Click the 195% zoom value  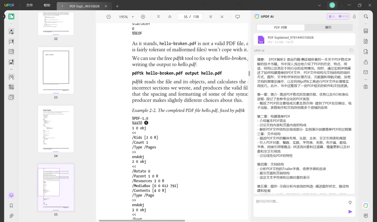point(123,17)
